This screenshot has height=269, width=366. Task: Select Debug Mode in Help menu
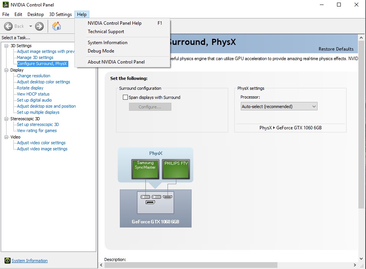123,51
